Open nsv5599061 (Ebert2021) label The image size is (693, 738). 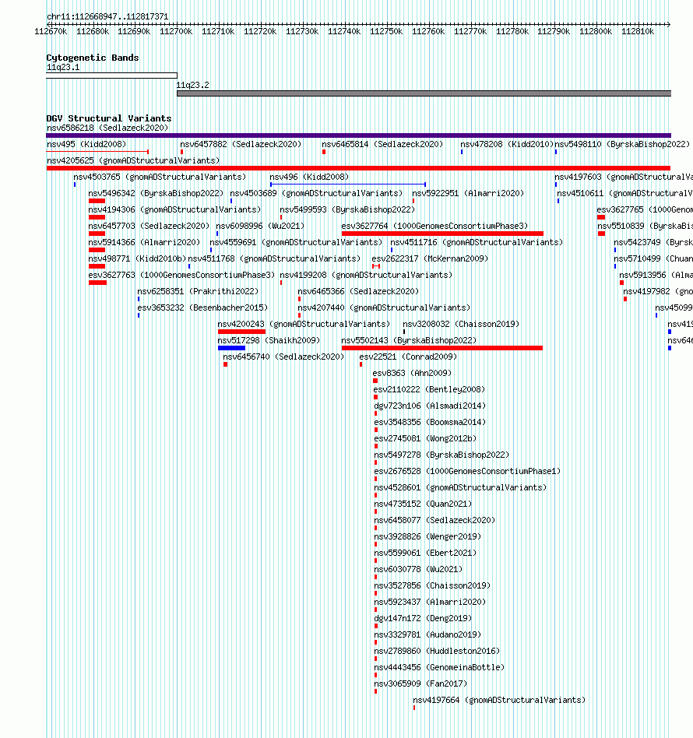425,553
